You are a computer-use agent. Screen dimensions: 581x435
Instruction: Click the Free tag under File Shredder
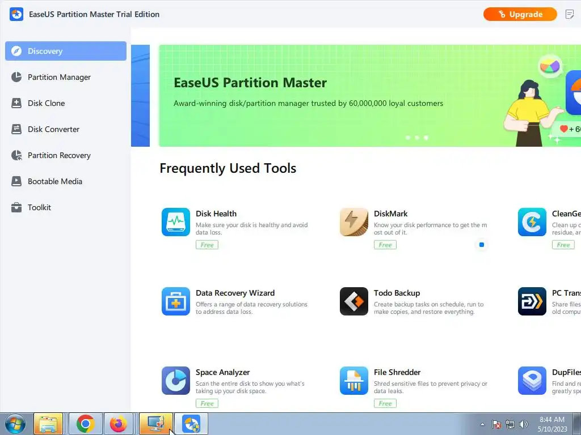[385, 403]
